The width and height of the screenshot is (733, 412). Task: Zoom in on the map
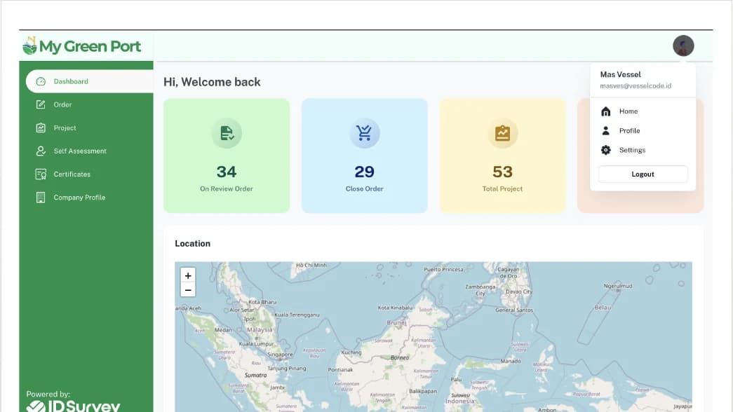point(188,275)
